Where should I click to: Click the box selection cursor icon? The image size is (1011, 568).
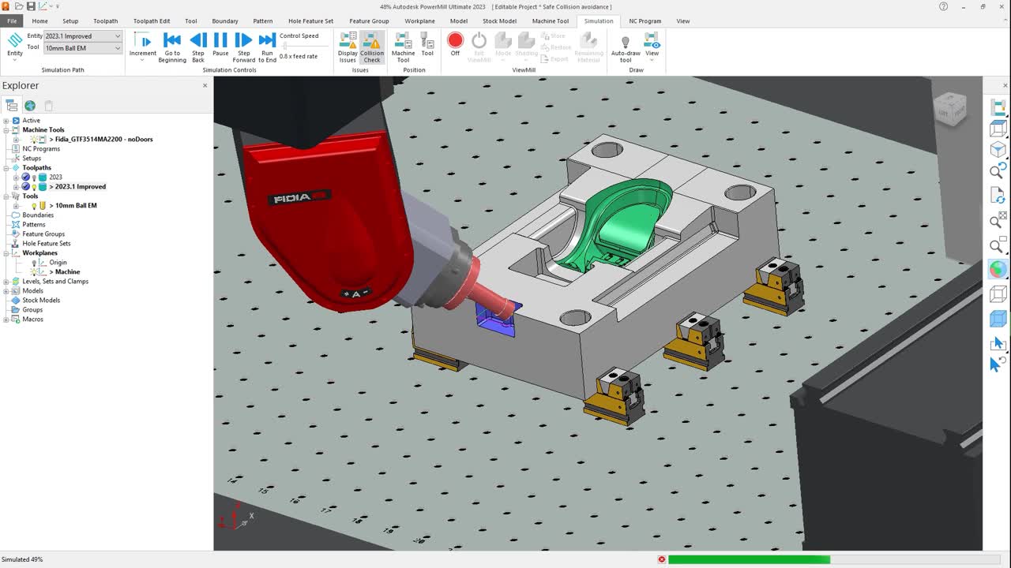pos(998,343)
